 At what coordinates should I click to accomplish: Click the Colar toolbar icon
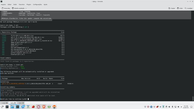(180, 8)
